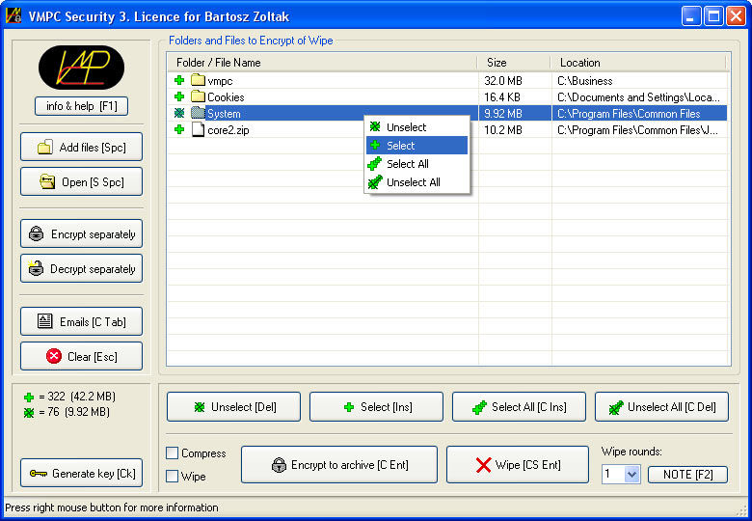
Task: Select the vmpc row name
Action: pyautogui.click(x=220, y=81)
